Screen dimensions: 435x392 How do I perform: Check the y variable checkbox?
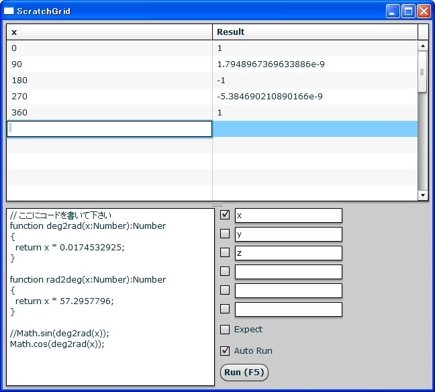[x=225, y=234]
